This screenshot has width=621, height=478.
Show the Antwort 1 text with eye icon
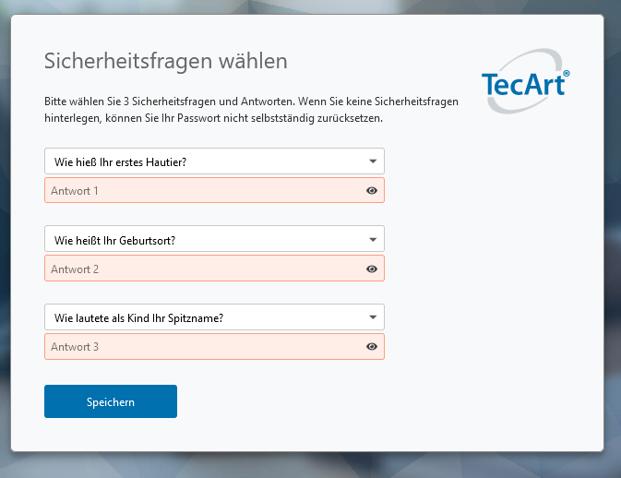click(x=372, y=191)
